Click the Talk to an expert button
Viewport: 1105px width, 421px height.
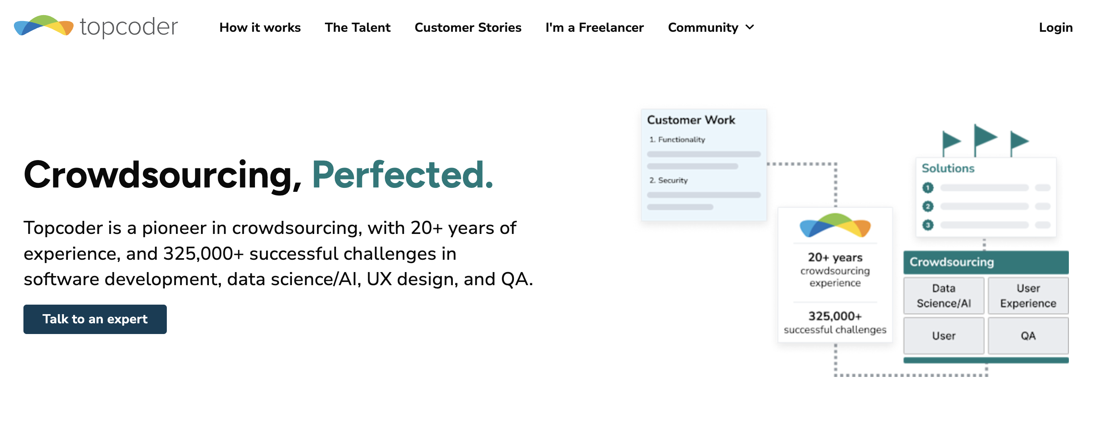coord(95,319)
